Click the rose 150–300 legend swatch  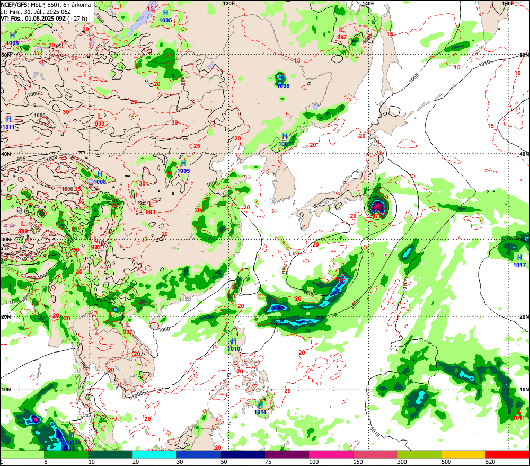[376, 454]
